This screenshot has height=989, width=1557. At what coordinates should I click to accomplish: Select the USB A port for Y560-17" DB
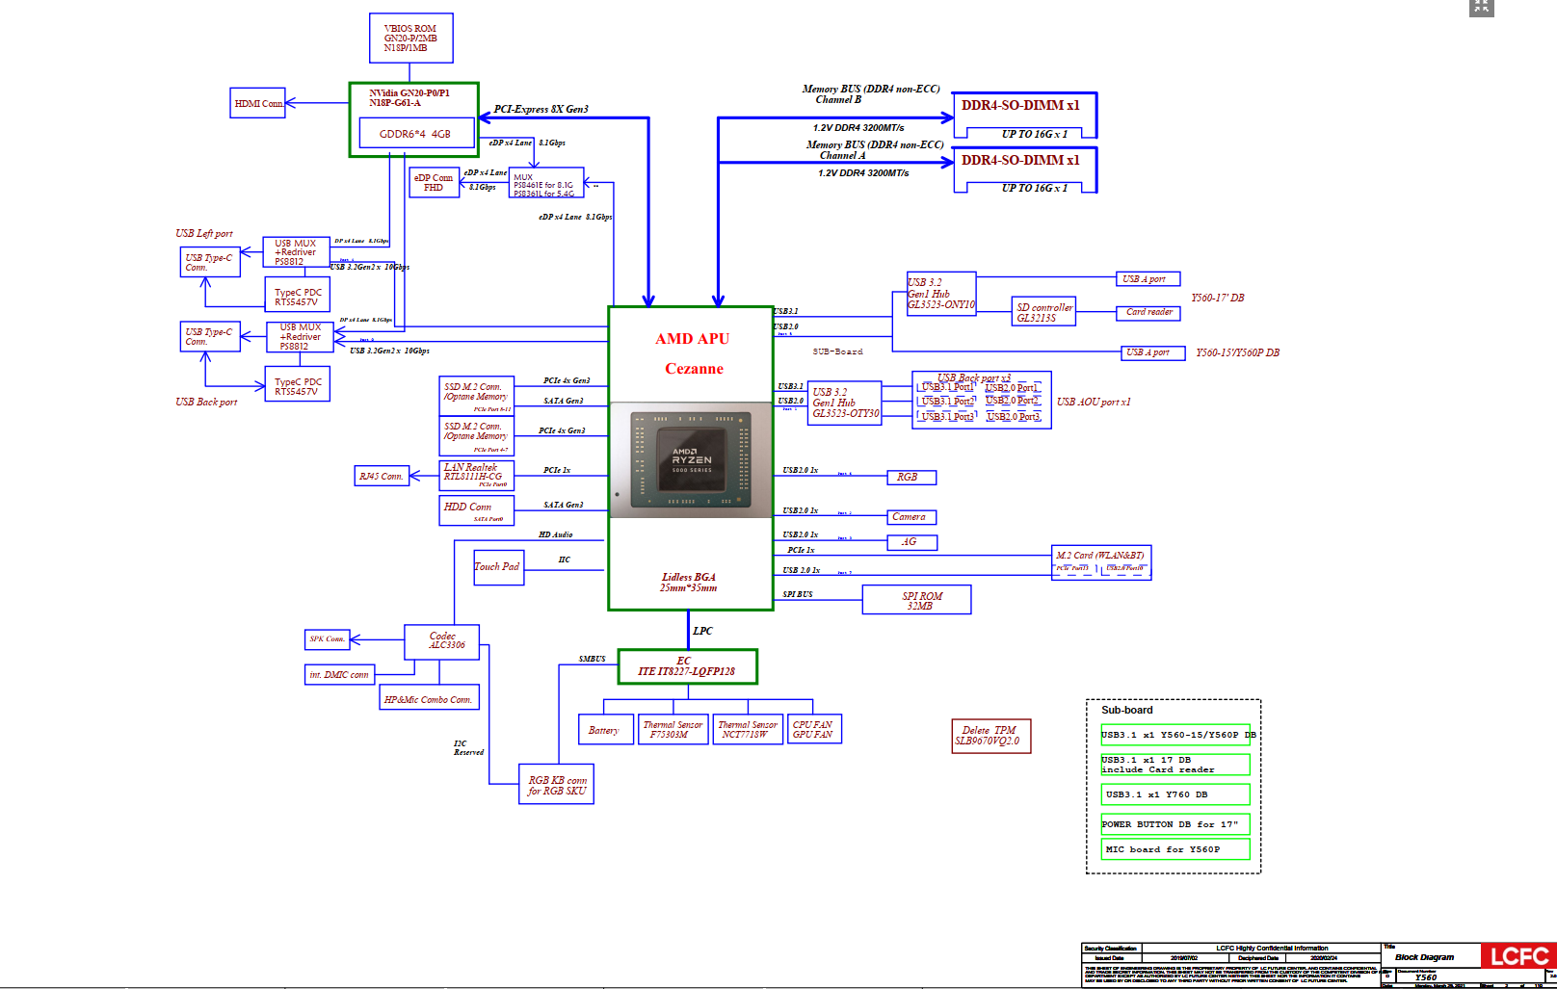pos(1148,278)
